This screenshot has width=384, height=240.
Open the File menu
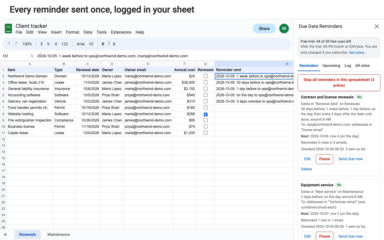[19, 32]
